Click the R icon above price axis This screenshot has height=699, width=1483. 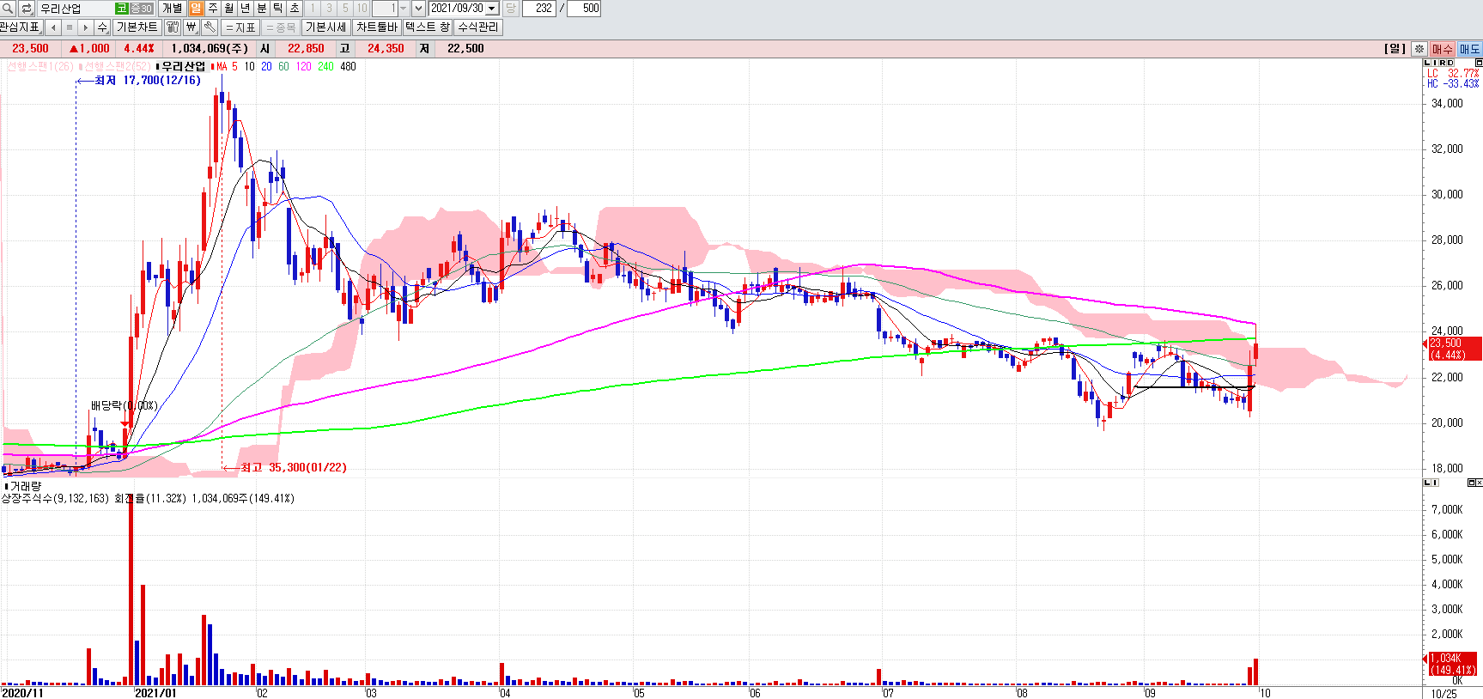coord(1442,63)
